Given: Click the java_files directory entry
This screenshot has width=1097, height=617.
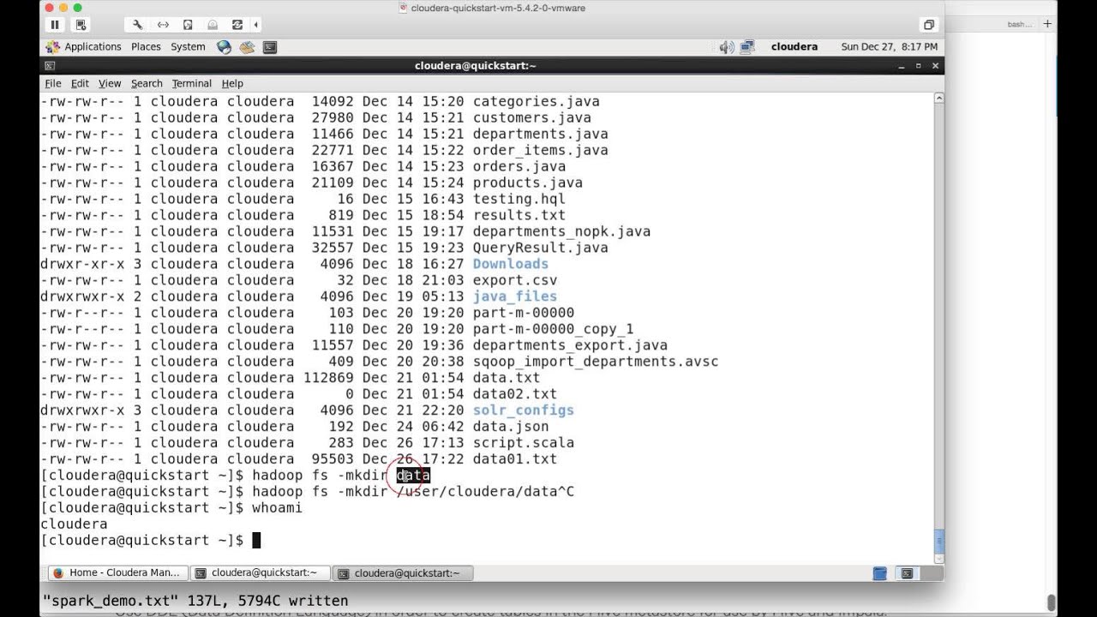Looking at the screenshot, I should coord(515,297).
